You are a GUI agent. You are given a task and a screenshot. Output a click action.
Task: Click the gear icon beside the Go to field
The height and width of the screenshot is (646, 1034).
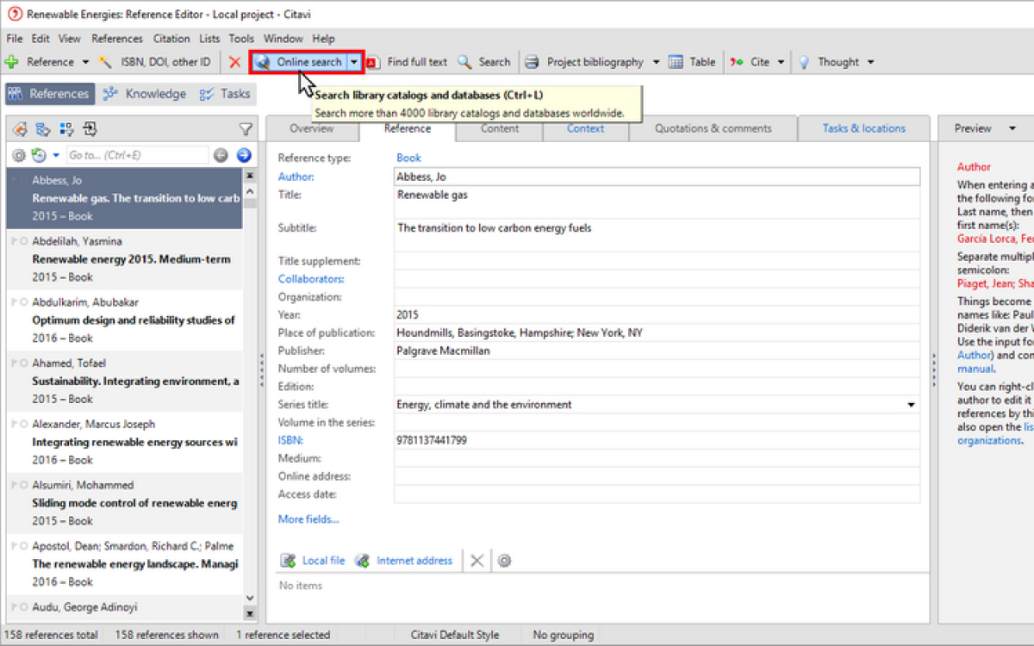coord(18,155)
